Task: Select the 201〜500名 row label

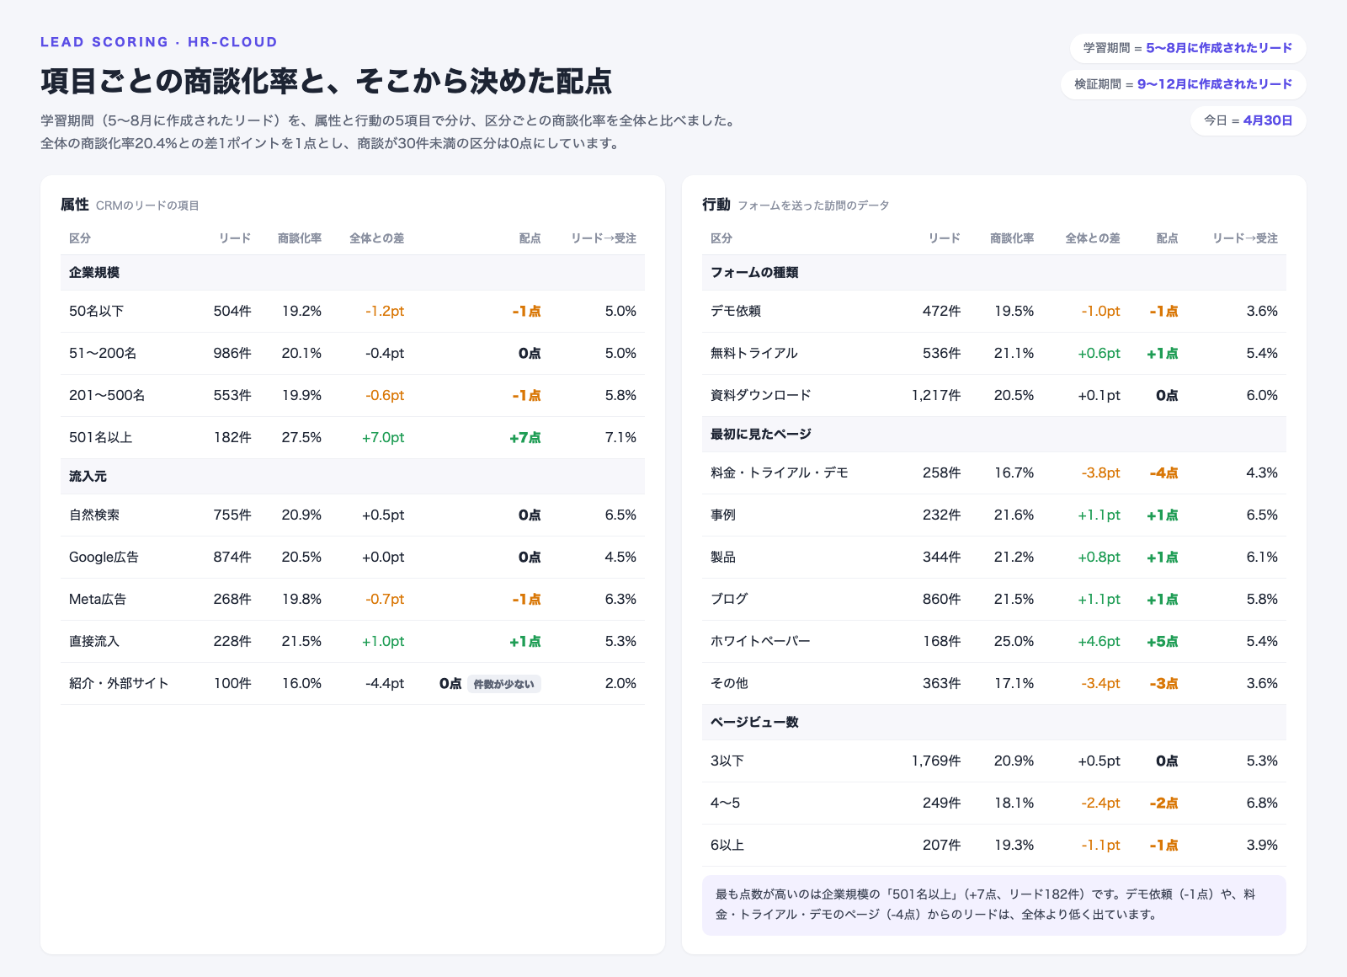Action: pyautogui.click(x=107, y=395)
